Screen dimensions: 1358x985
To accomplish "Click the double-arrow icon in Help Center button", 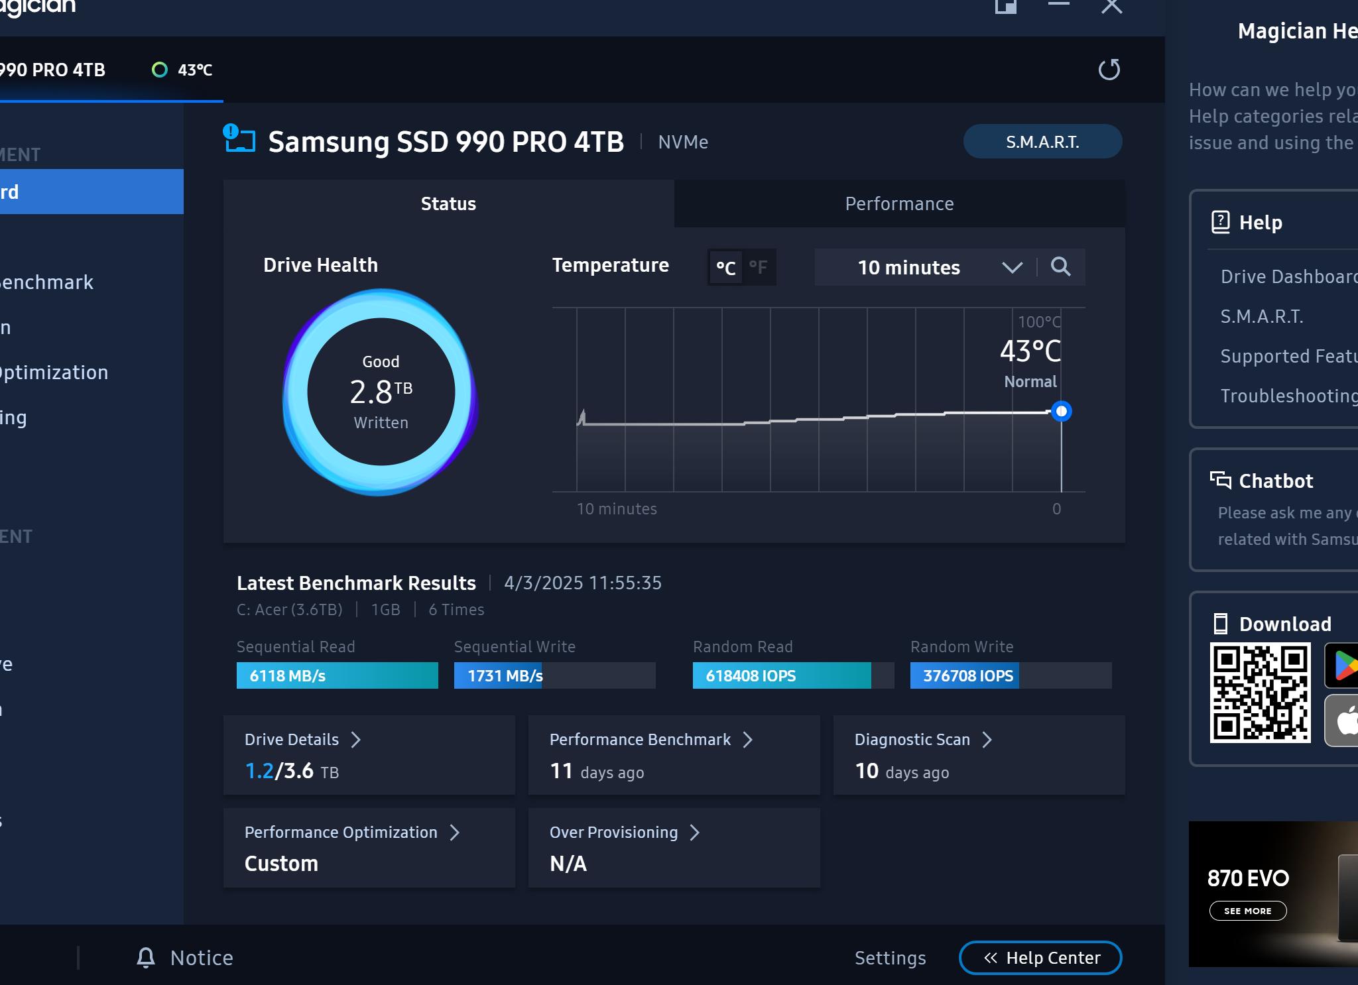I will [991, 958].
